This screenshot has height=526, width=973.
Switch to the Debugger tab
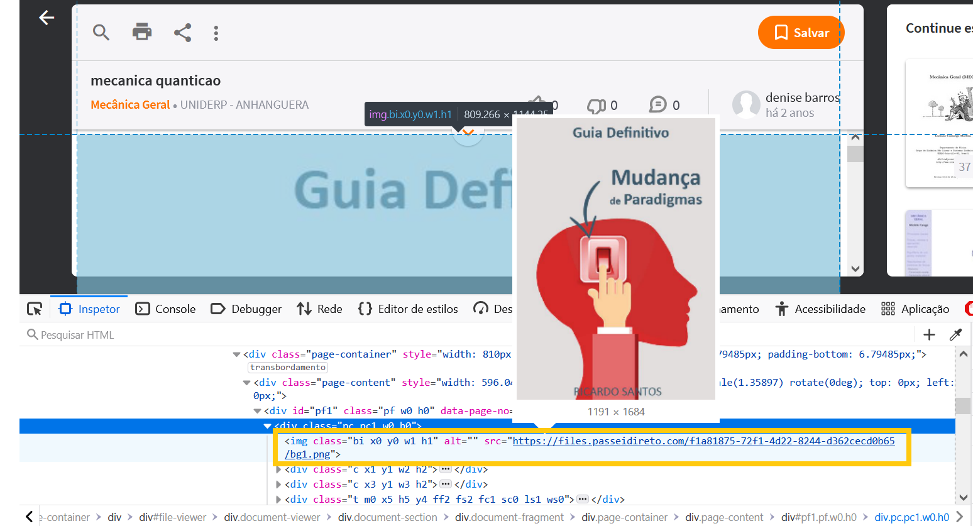pyautogui.click(x=246, y=309)
